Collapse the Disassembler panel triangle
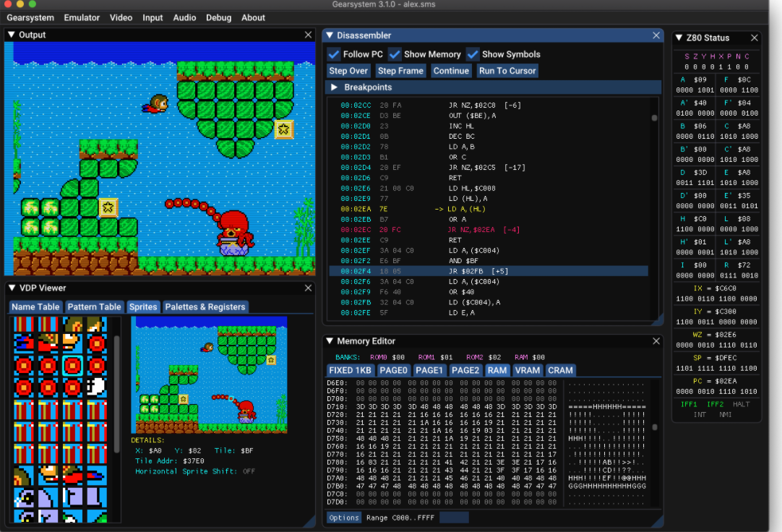The image size is (782, 532). click(330, 35)
